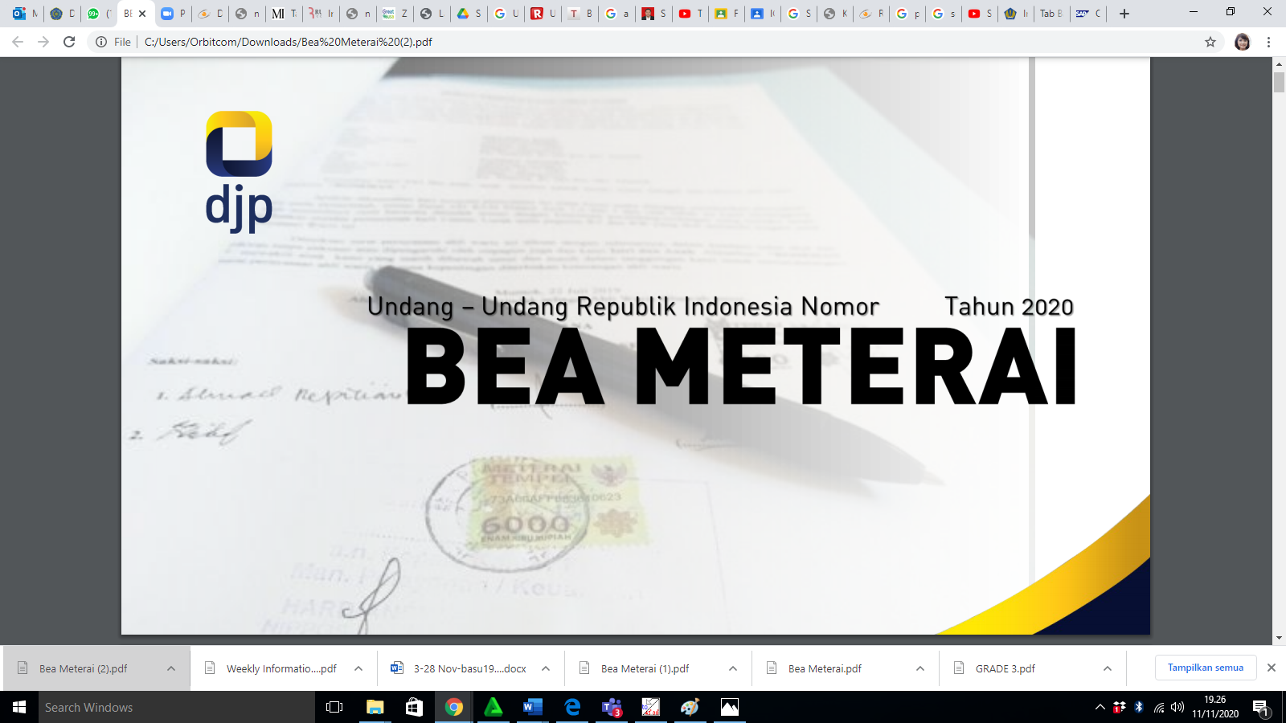Image resolution: width=1286 pixels, height=723 pixels.
Task: Expand options for Weekly Informatio....pdf
Action: 358,668
